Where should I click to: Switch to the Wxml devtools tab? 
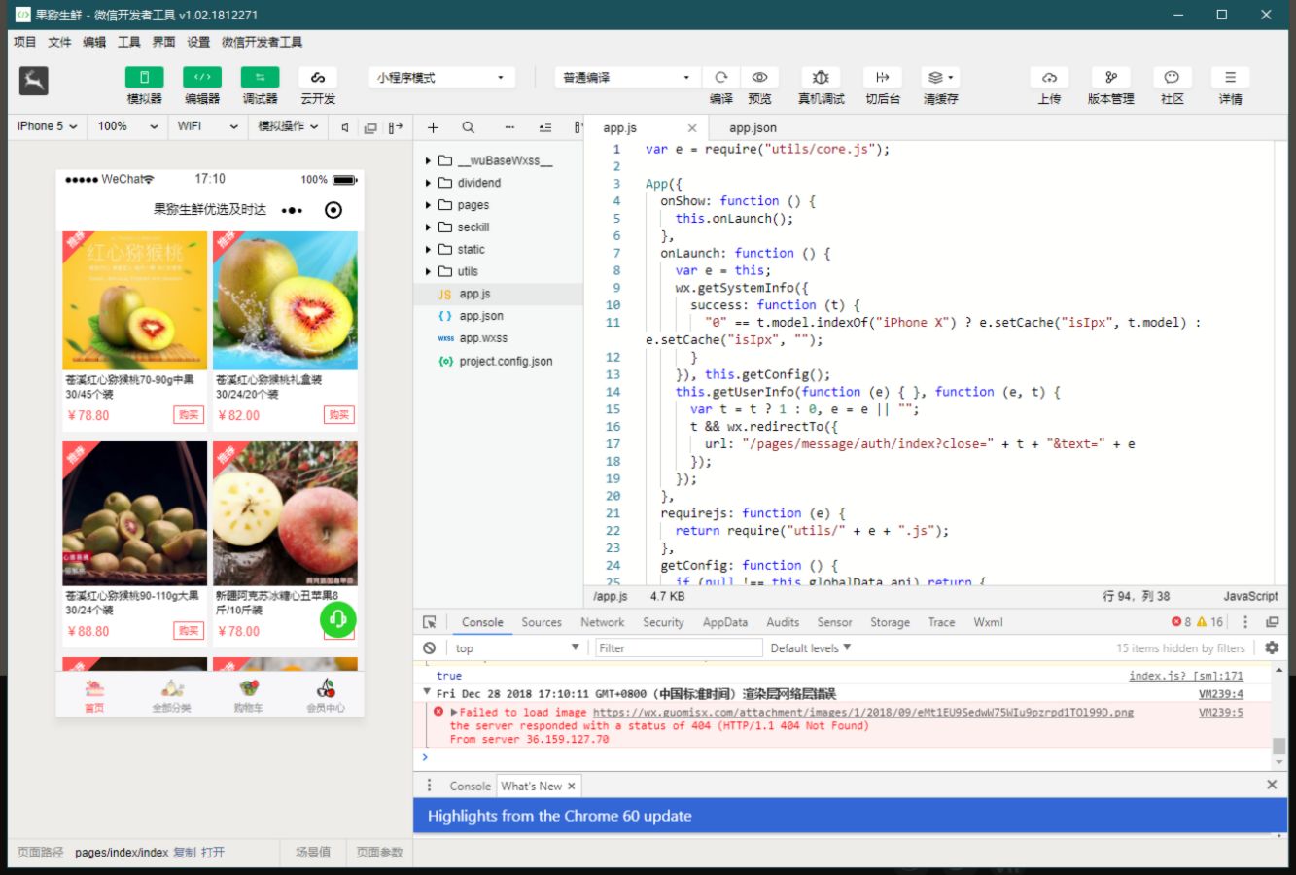click(988, 622)
